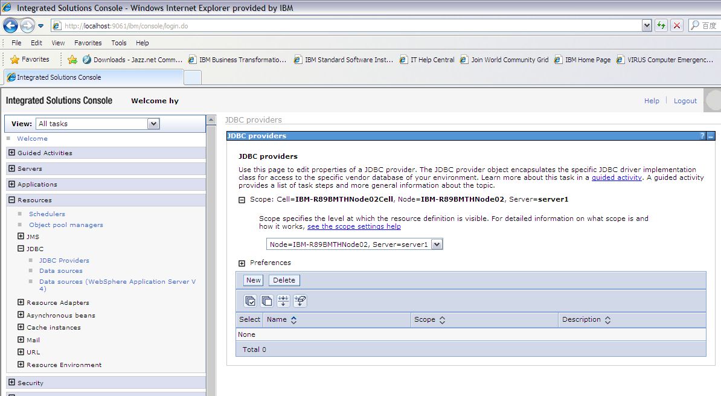Click the Select all items icon
721x396 pixels.
250,301
